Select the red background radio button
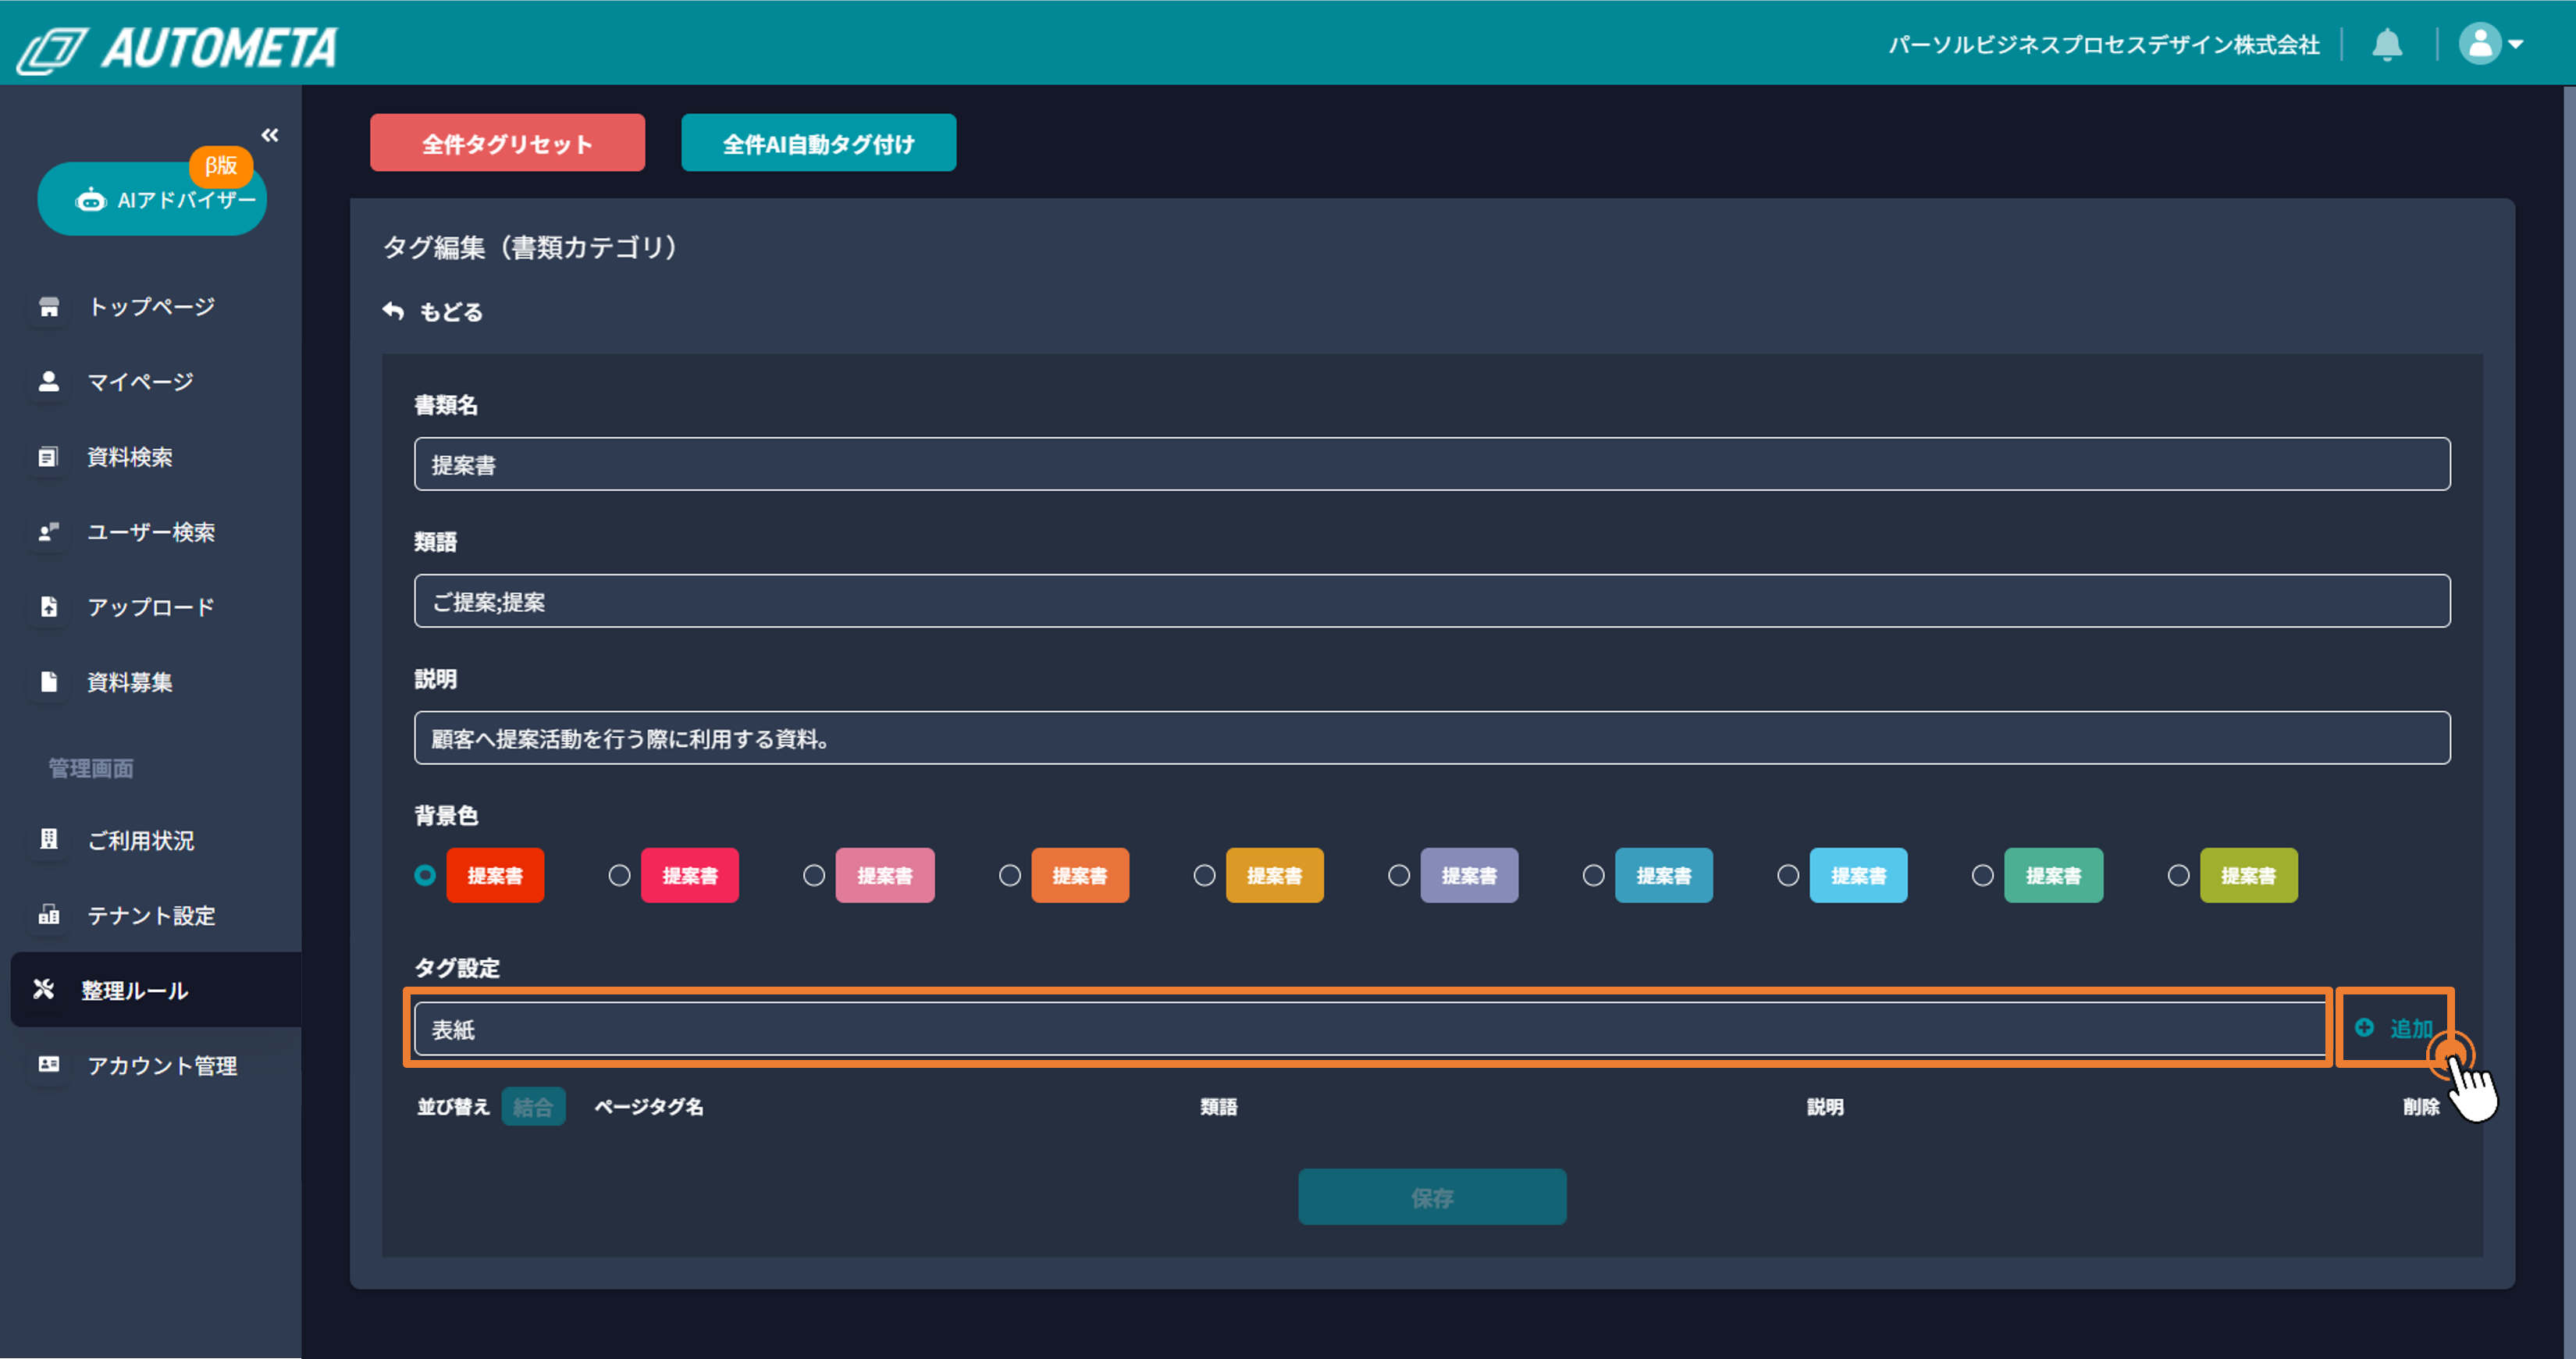 point(425,876)
